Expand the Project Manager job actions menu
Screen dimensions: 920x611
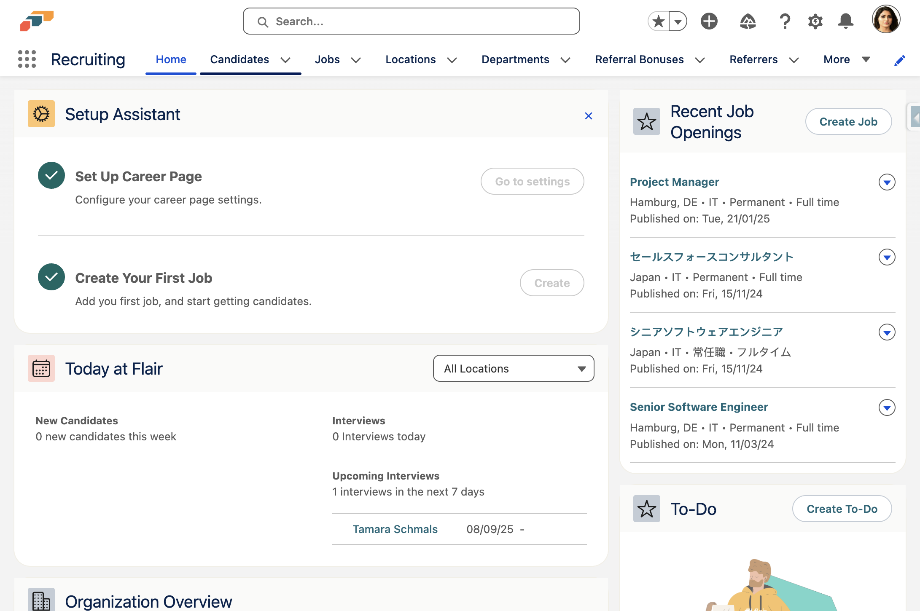887,182
